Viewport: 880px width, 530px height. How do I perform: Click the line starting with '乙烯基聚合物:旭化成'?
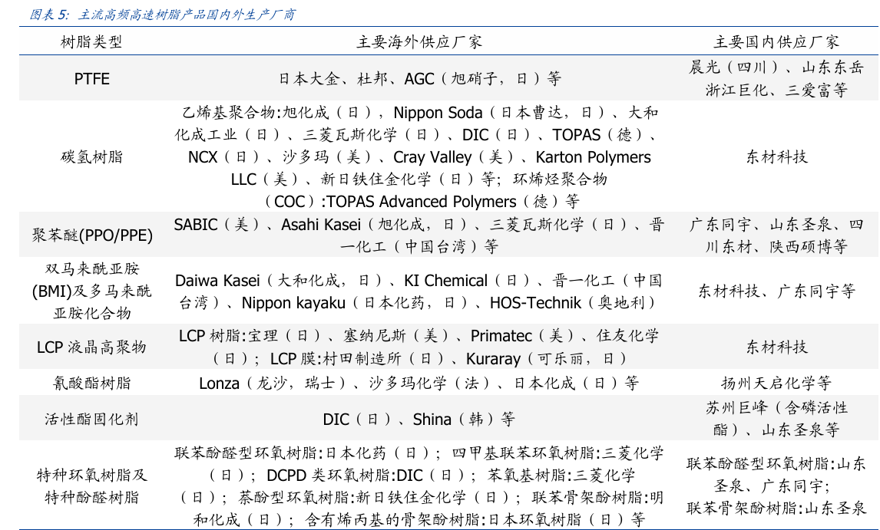(x=419, y=112)
